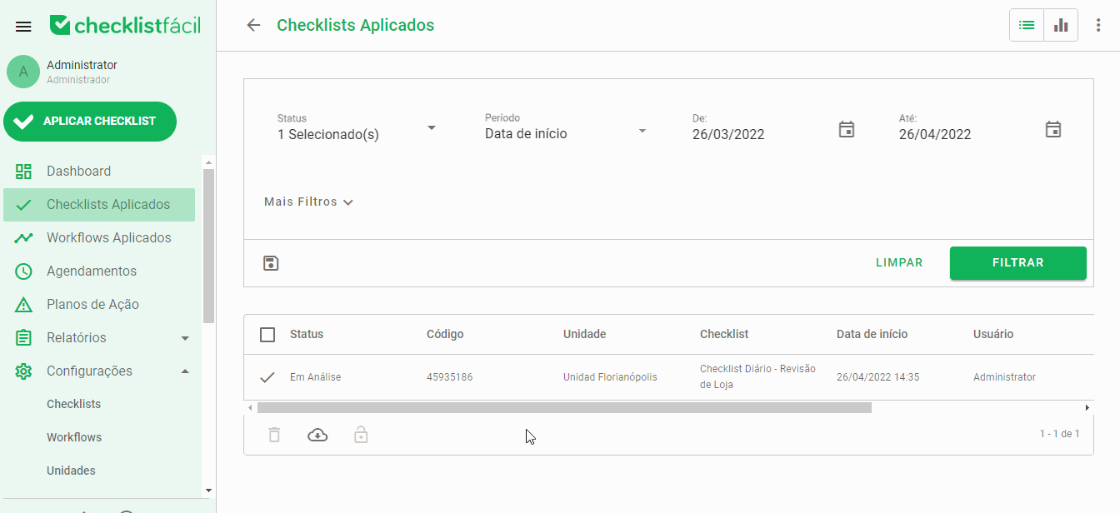Select the checkbox in the table header
The width and height of the screenshot is (1120, 513).
[267, 334]
